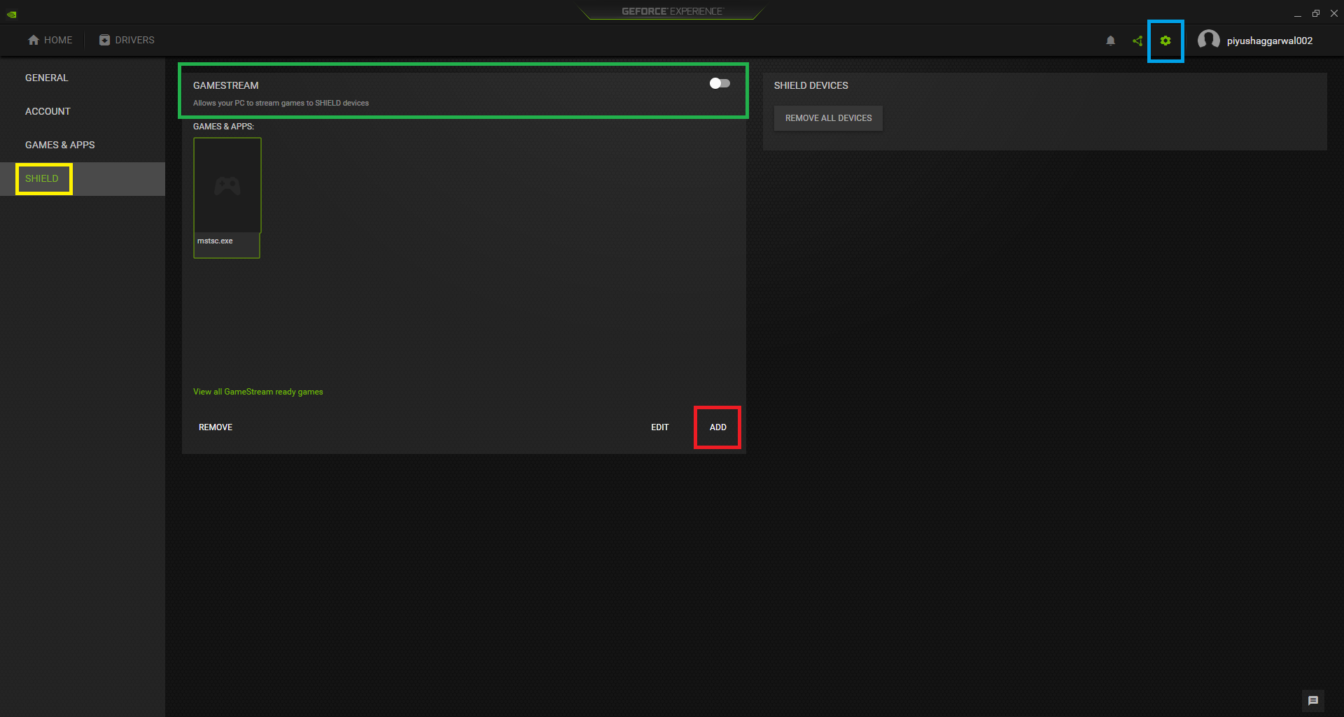The height and width of the screenshot is (717, 1344).
Task: Click the username piyushaggarwal002
Action: pyautogui.click(x=1269, y=41)
